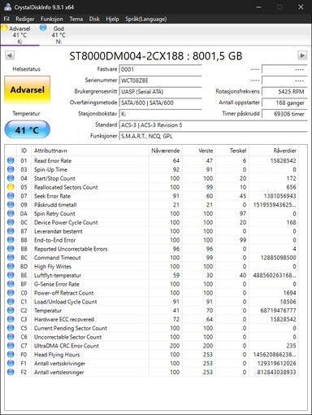Click the status icon for Command Timeout
The image size is (312, 415).
click(11, 258)
